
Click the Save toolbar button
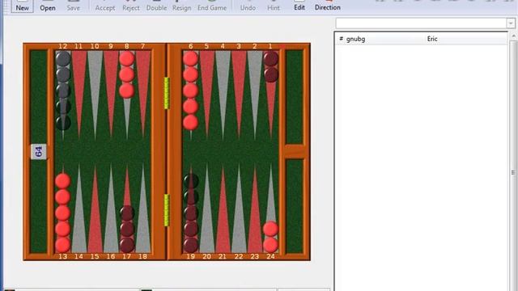tap(73, 6)
